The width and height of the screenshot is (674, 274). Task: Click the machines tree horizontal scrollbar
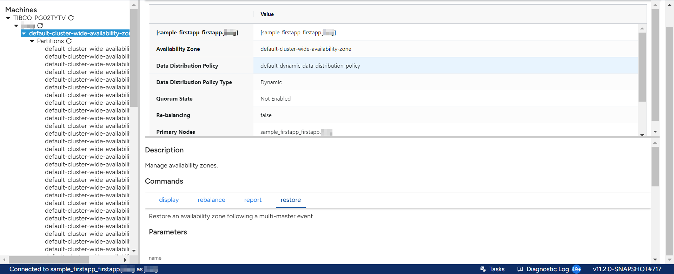click(x=48, y=260)
